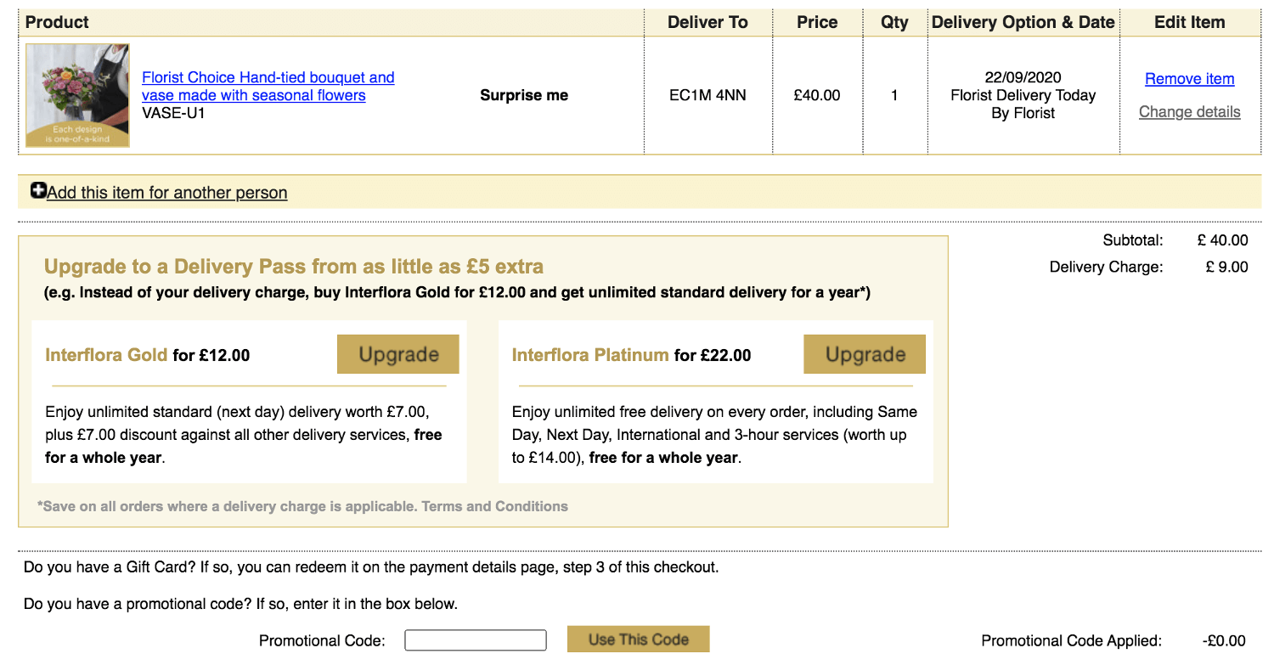The image size is (1274, 665).
Task: Click the Edit Item column header
Action: 1189,23
